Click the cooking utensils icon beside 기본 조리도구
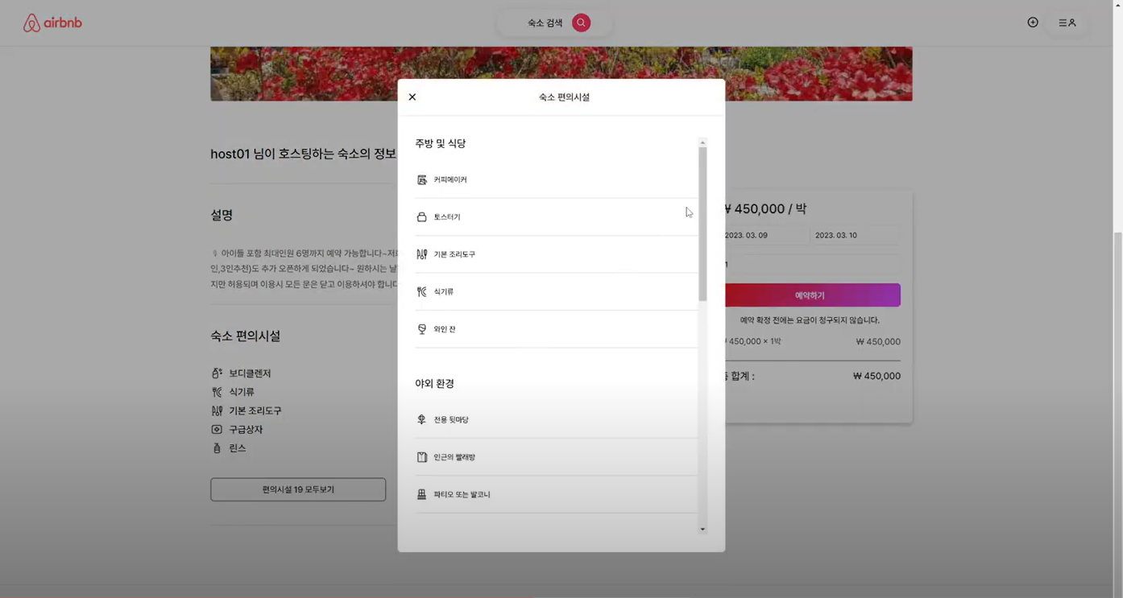 coord(421,254)
